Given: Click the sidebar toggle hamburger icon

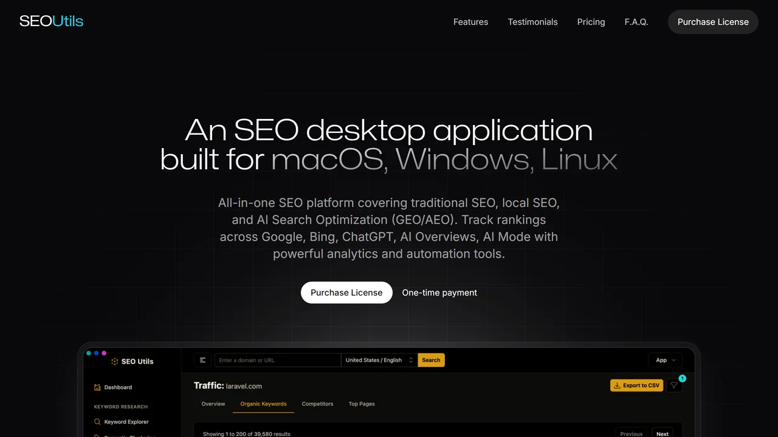Looking at the screenshot, I should point(202,360).
